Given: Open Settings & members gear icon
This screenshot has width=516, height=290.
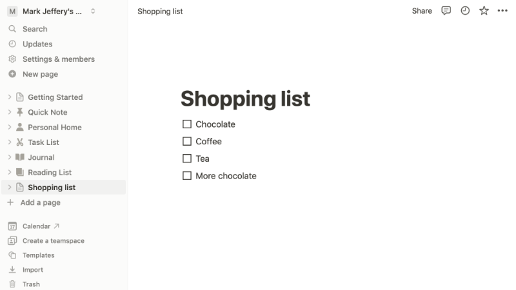Looking at the screenshot, I should (12, 59).
